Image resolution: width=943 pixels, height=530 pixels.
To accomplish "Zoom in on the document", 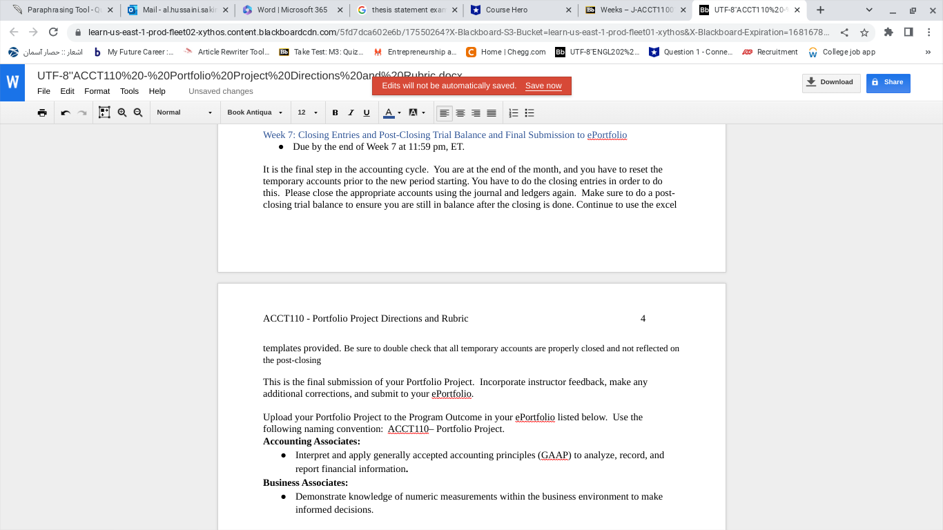I will (122, 112).
